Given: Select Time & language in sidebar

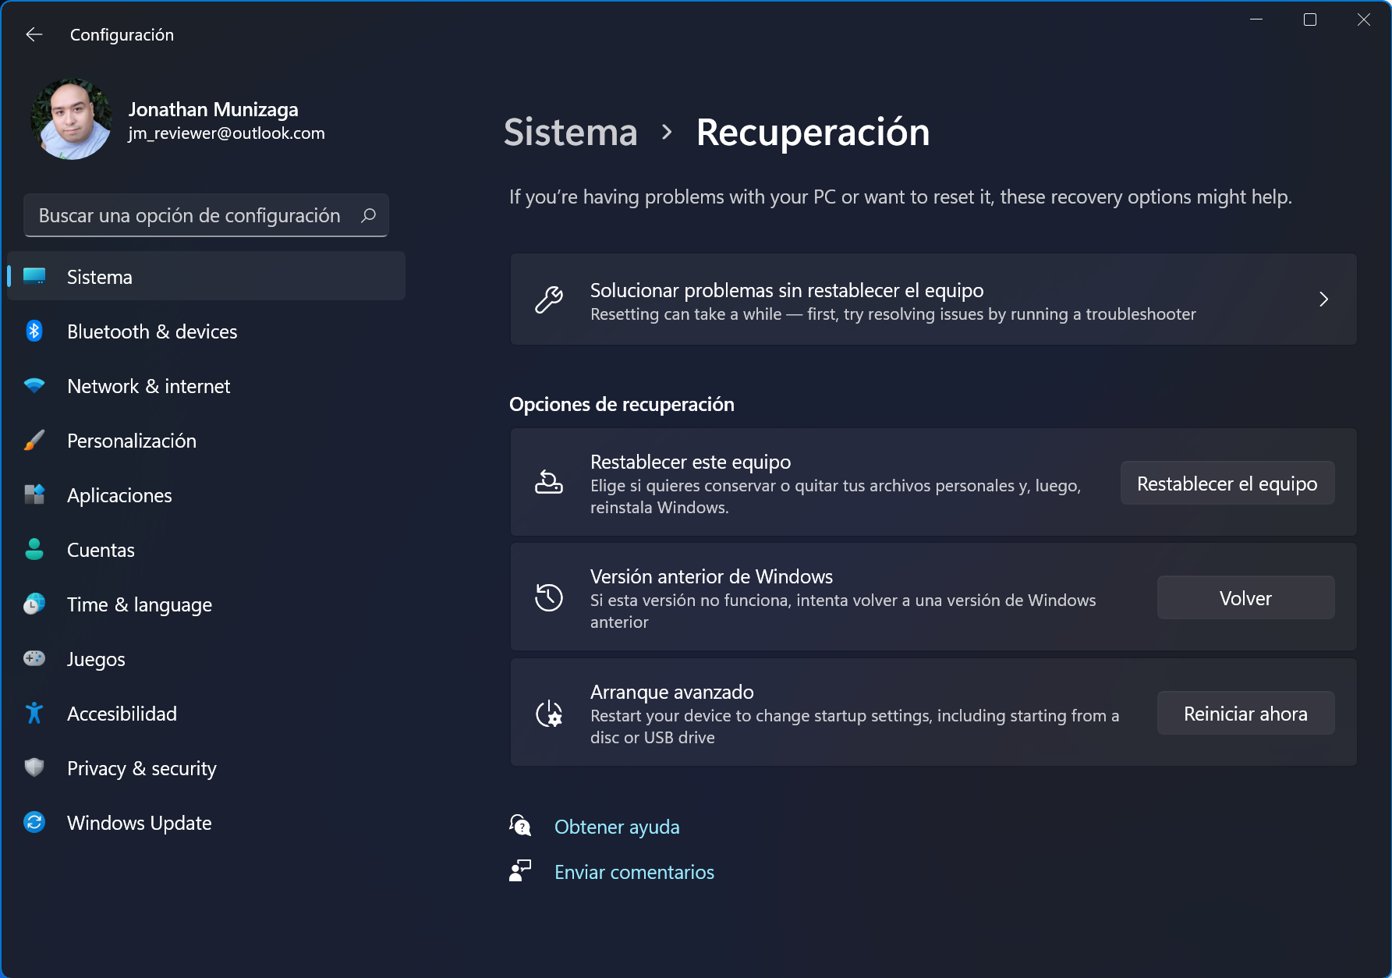Looking at the screenshot, I should [x=140, y=604].
